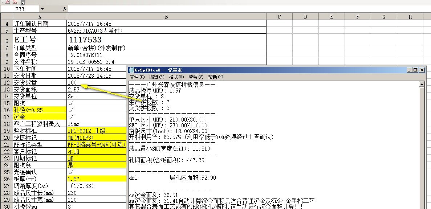Click the 阻抗条 value cell 是
This screenshot has width=431, height=209.
coord(97,165)
